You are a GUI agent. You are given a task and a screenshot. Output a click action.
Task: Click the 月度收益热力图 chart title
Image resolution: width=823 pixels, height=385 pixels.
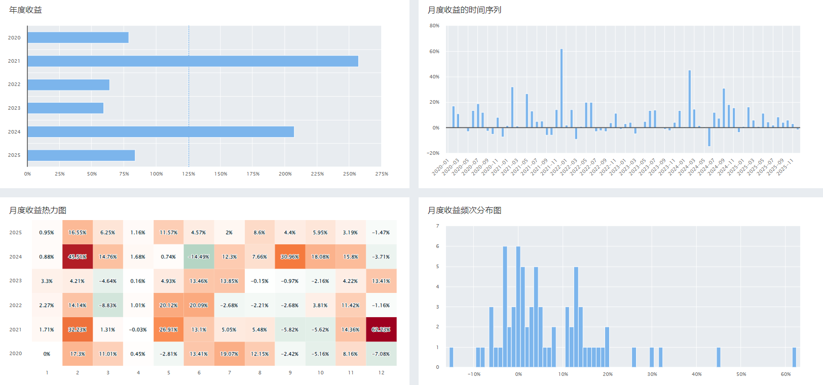pos(38,210)
